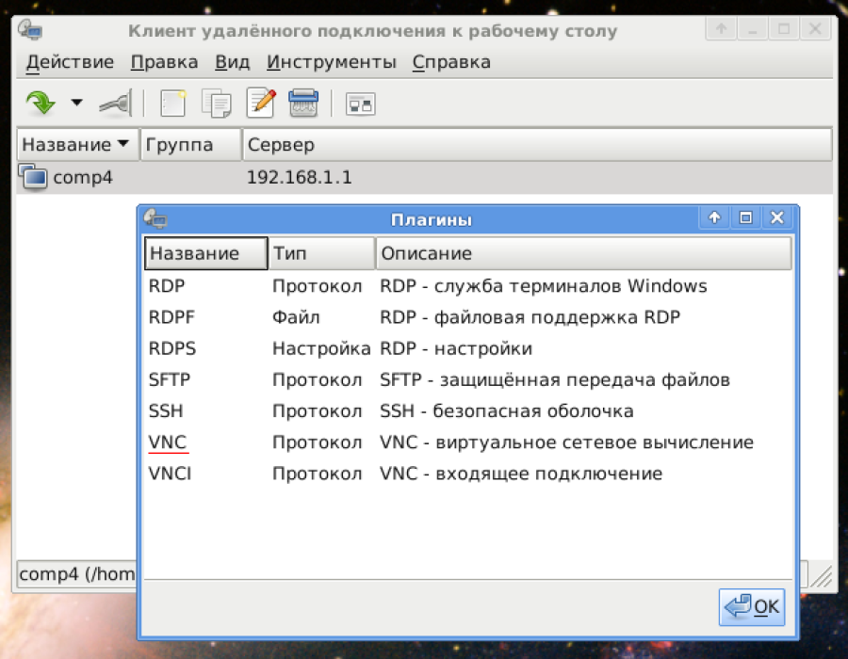This screenshot has width=848, height=659.
Task: Click 'RDP - настройки' description
Action: 456,348
